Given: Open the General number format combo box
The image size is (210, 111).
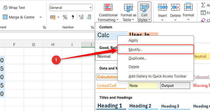Looking at the screenshot, I should coord(71,8).
